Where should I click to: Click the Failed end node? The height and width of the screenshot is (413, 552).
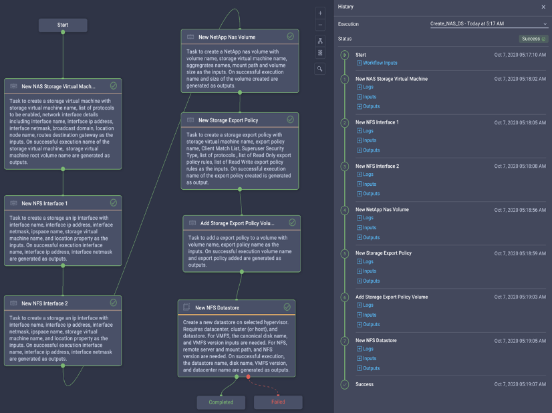tap(278, 402)
